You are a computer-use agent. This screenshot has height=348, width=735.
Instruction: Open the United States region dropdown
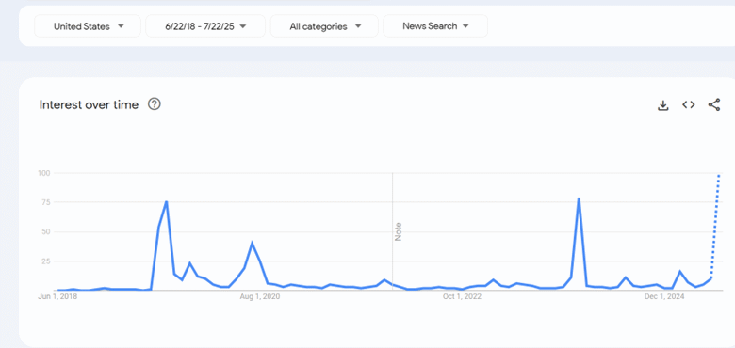click(88, 26)
